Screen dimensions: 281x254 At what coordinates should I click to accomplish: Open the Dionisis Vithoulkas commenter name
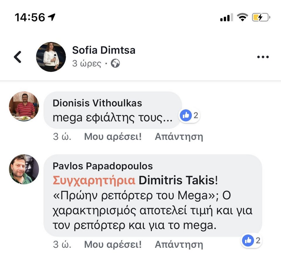(97, 103)
